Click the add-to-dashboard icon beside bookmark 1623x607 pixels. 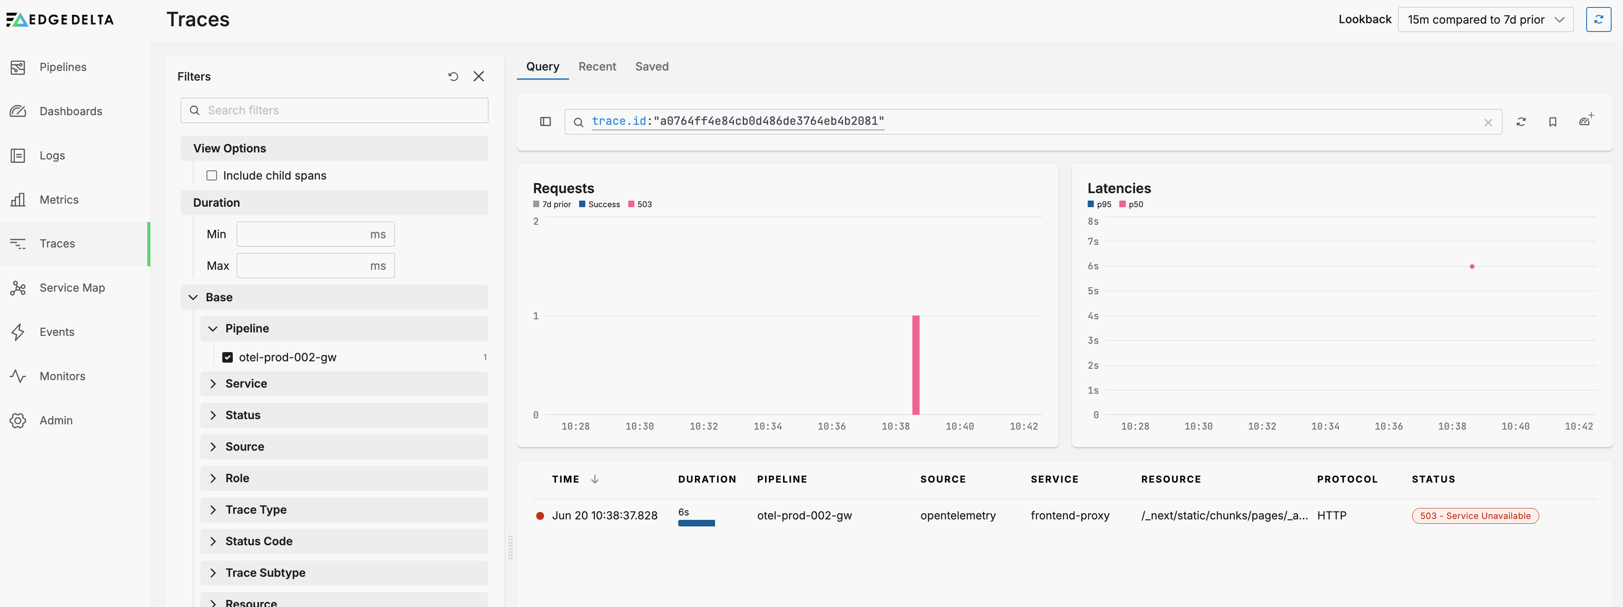[1586, 120]
